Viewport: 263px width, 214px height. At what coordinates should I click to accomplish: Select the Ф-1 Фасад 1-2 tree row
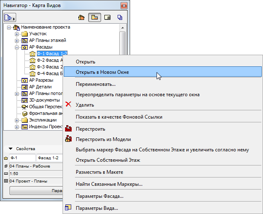(x=52, y=53)
